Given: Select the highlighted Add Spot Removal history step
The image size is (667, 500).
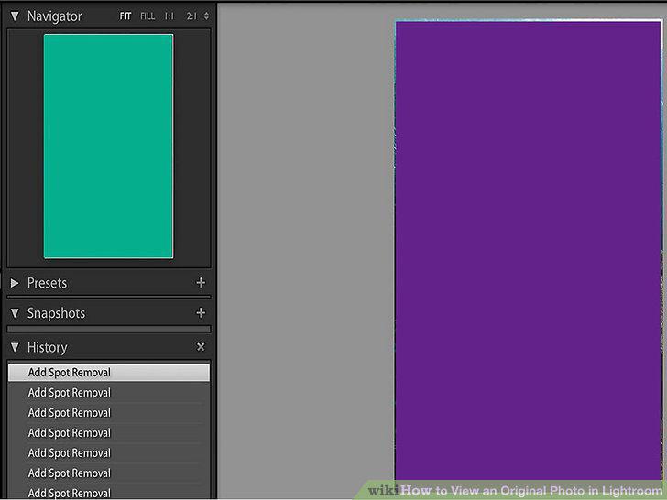Looking at the screenshot, I should tap(109, 373).
